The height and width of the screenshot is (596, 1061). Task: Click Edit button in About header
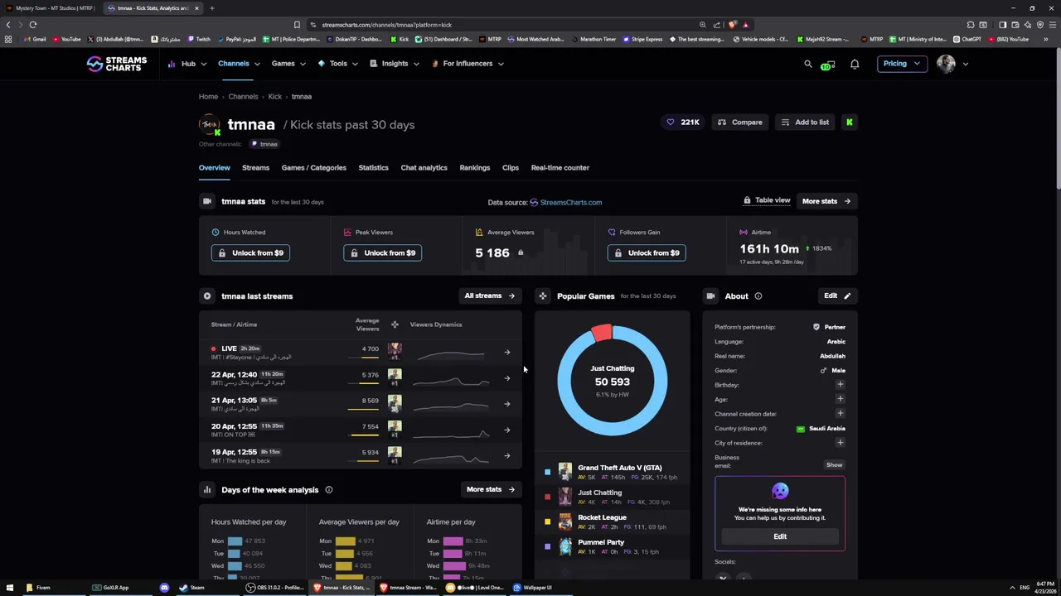836,296
